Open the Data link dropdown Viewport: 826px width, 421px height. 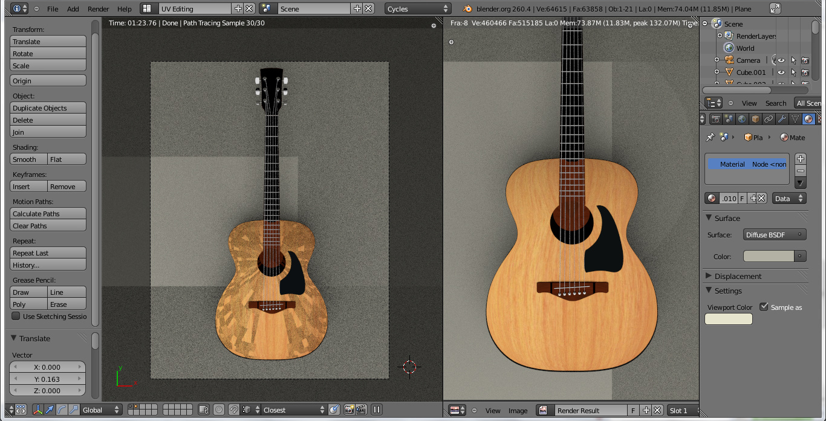789,198
